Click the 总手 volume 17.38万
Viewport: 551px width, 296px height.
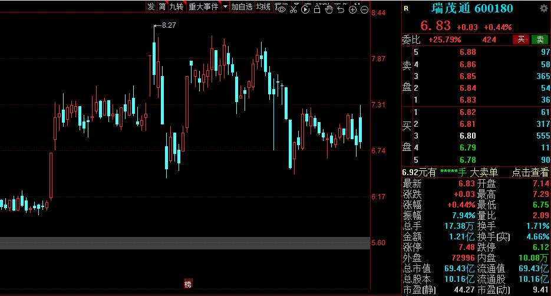click(460, 226)
